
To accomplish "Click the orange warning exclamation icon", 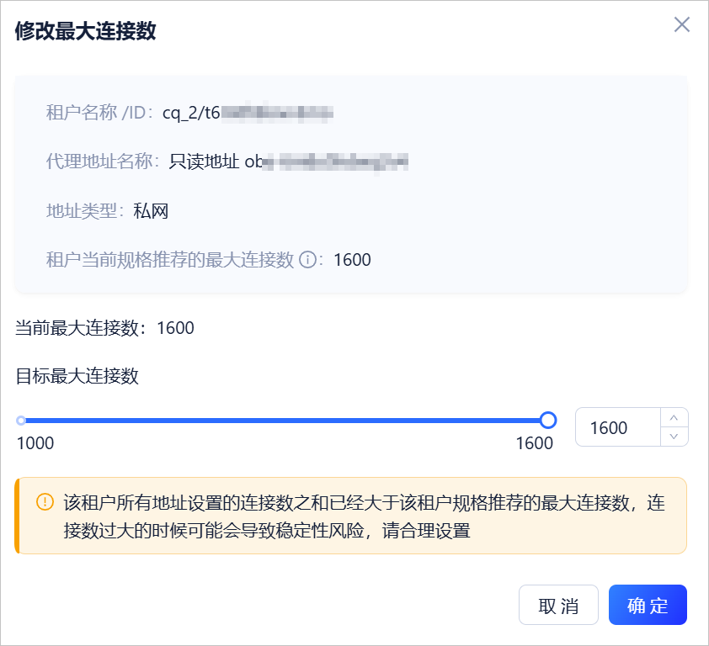I will point(45,502).
